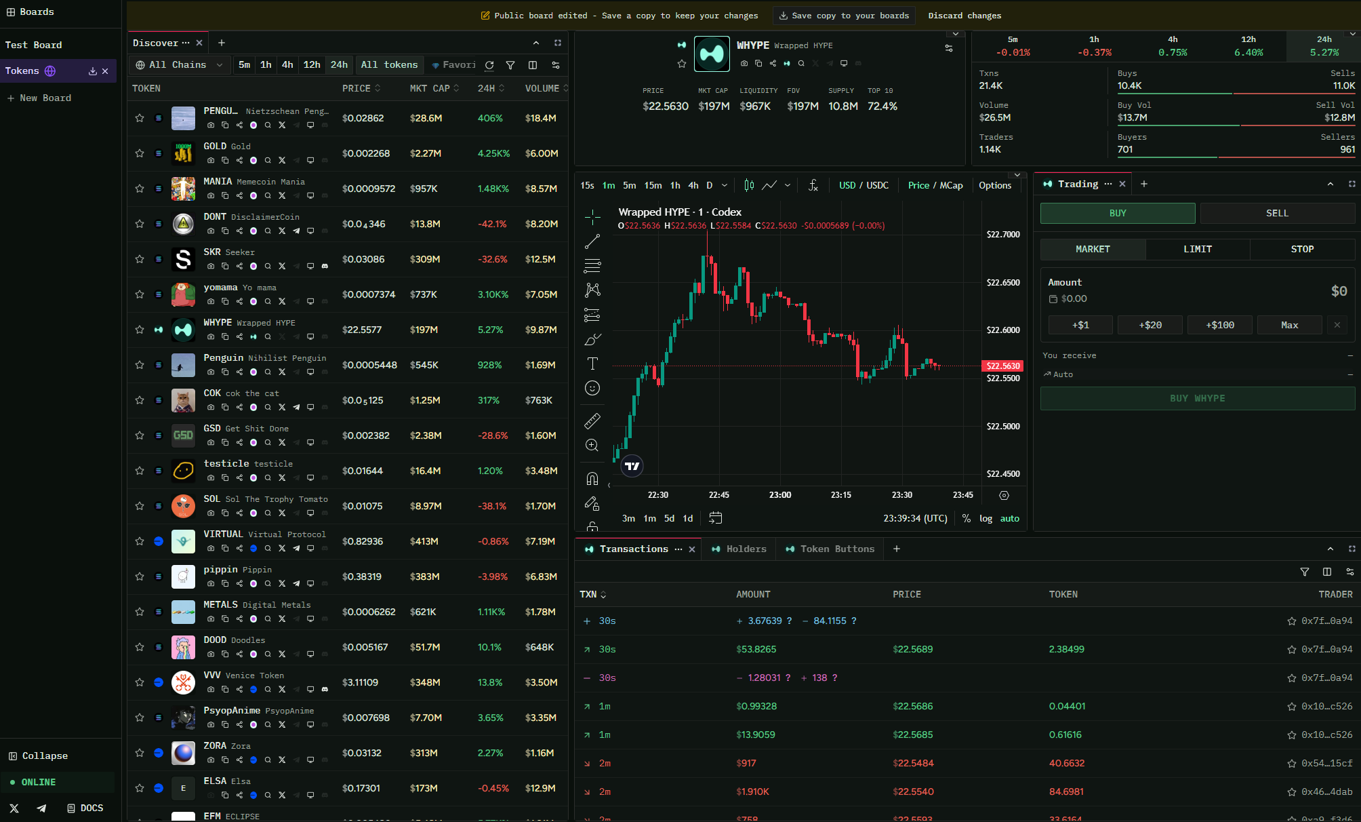Viewport: 1361px width, 822px height.
Task: Click the red $22.5630 price label on axis
Action: (x=1002, y=366)
